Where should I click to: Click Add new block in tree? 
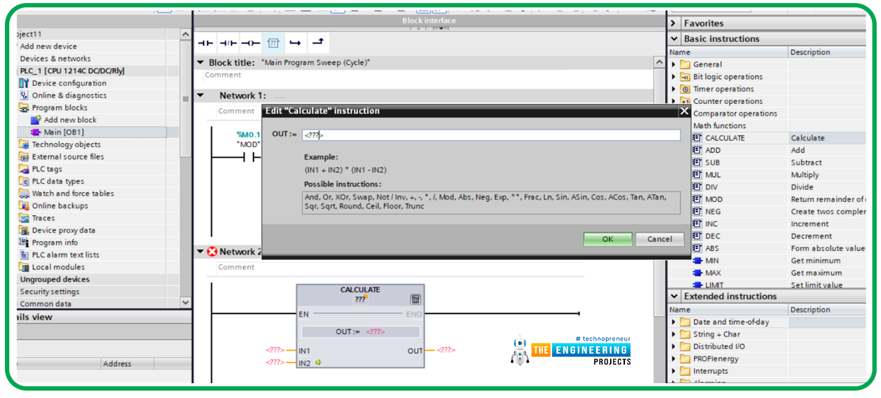click(70, 120)
